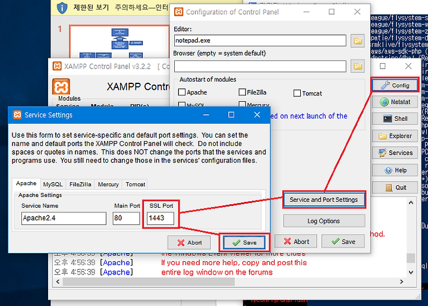The image size is (428, 306).
Task: Abort the Service Settings dialog
Action: (189, 242)
